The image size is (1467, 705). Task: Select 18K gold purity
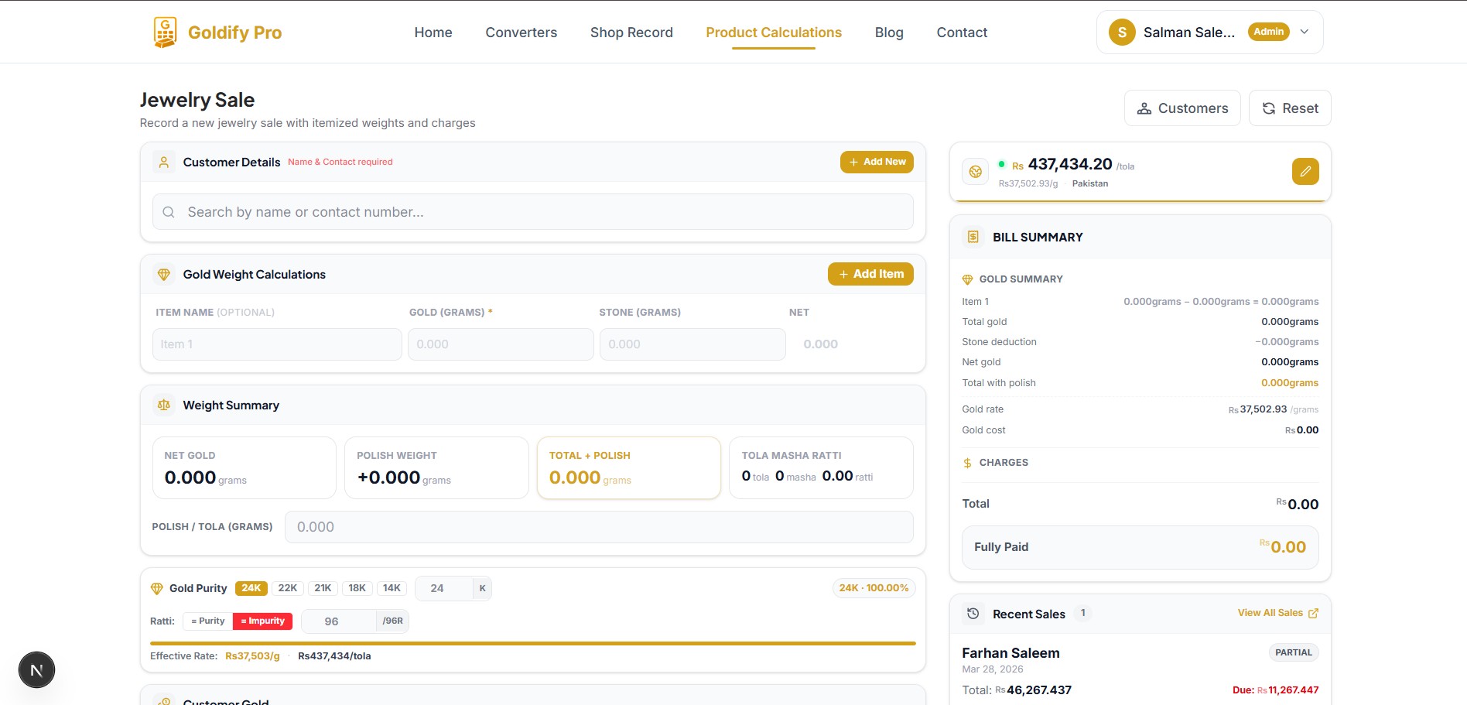pyautogui.click(x=357, y=588)
